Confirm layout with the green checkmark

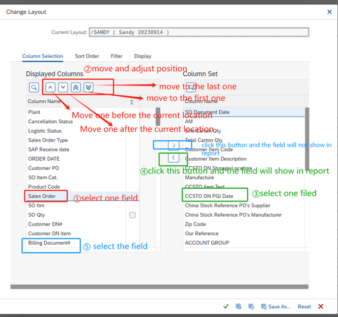[x=226, y=307]
